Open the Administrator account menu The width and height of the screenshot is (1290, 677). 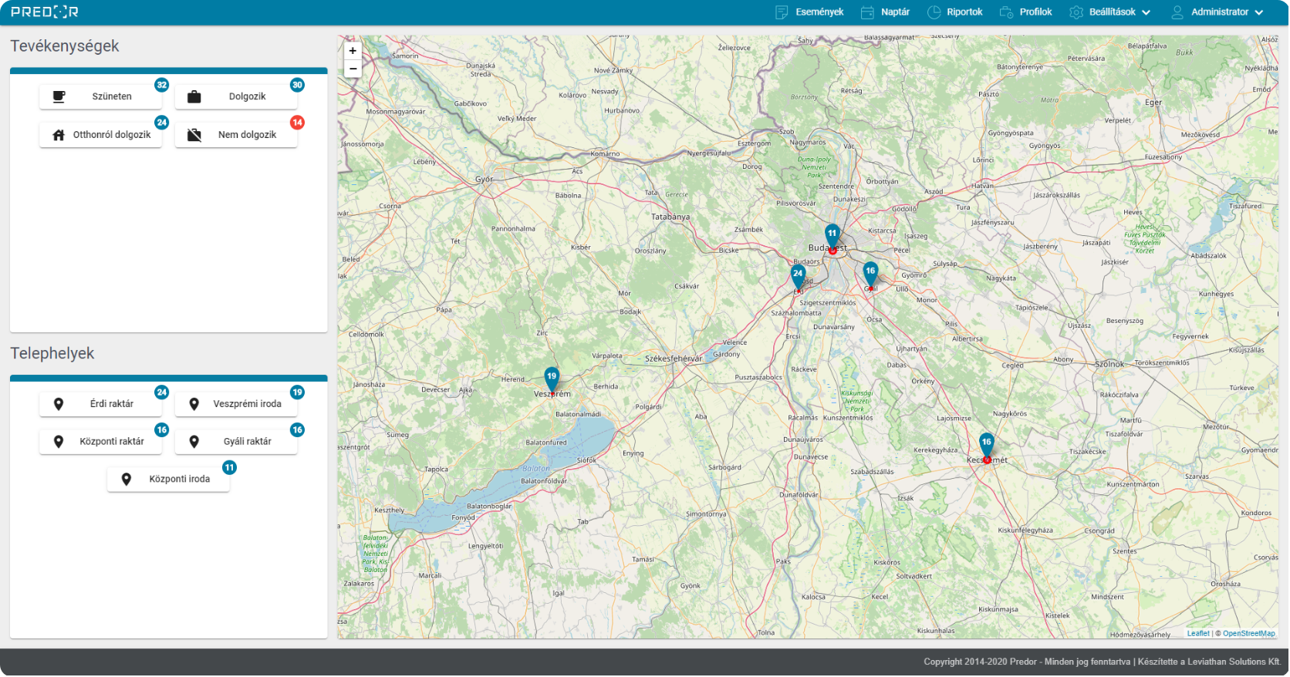coord(1217,12)
